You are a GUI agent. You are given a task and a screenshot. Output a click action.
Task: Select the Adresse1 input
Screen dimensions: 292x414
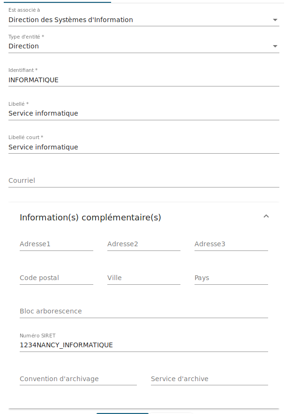(56, 244)
